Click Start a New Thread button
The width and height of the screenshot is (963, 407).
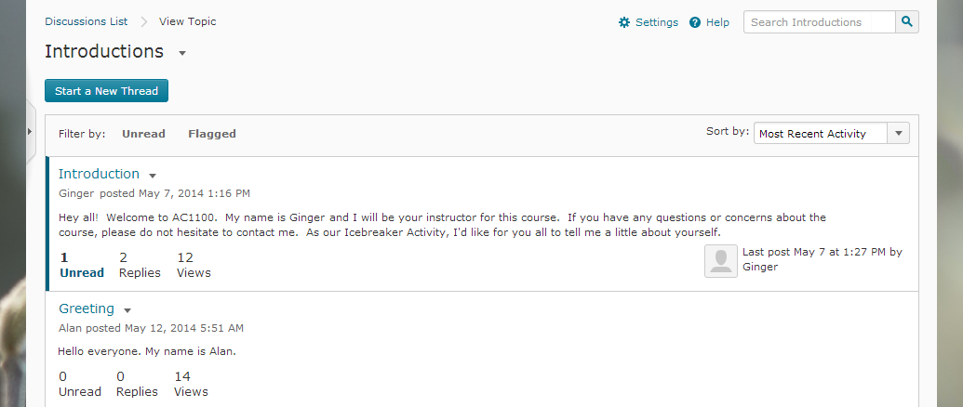click(x=106, y=91)
